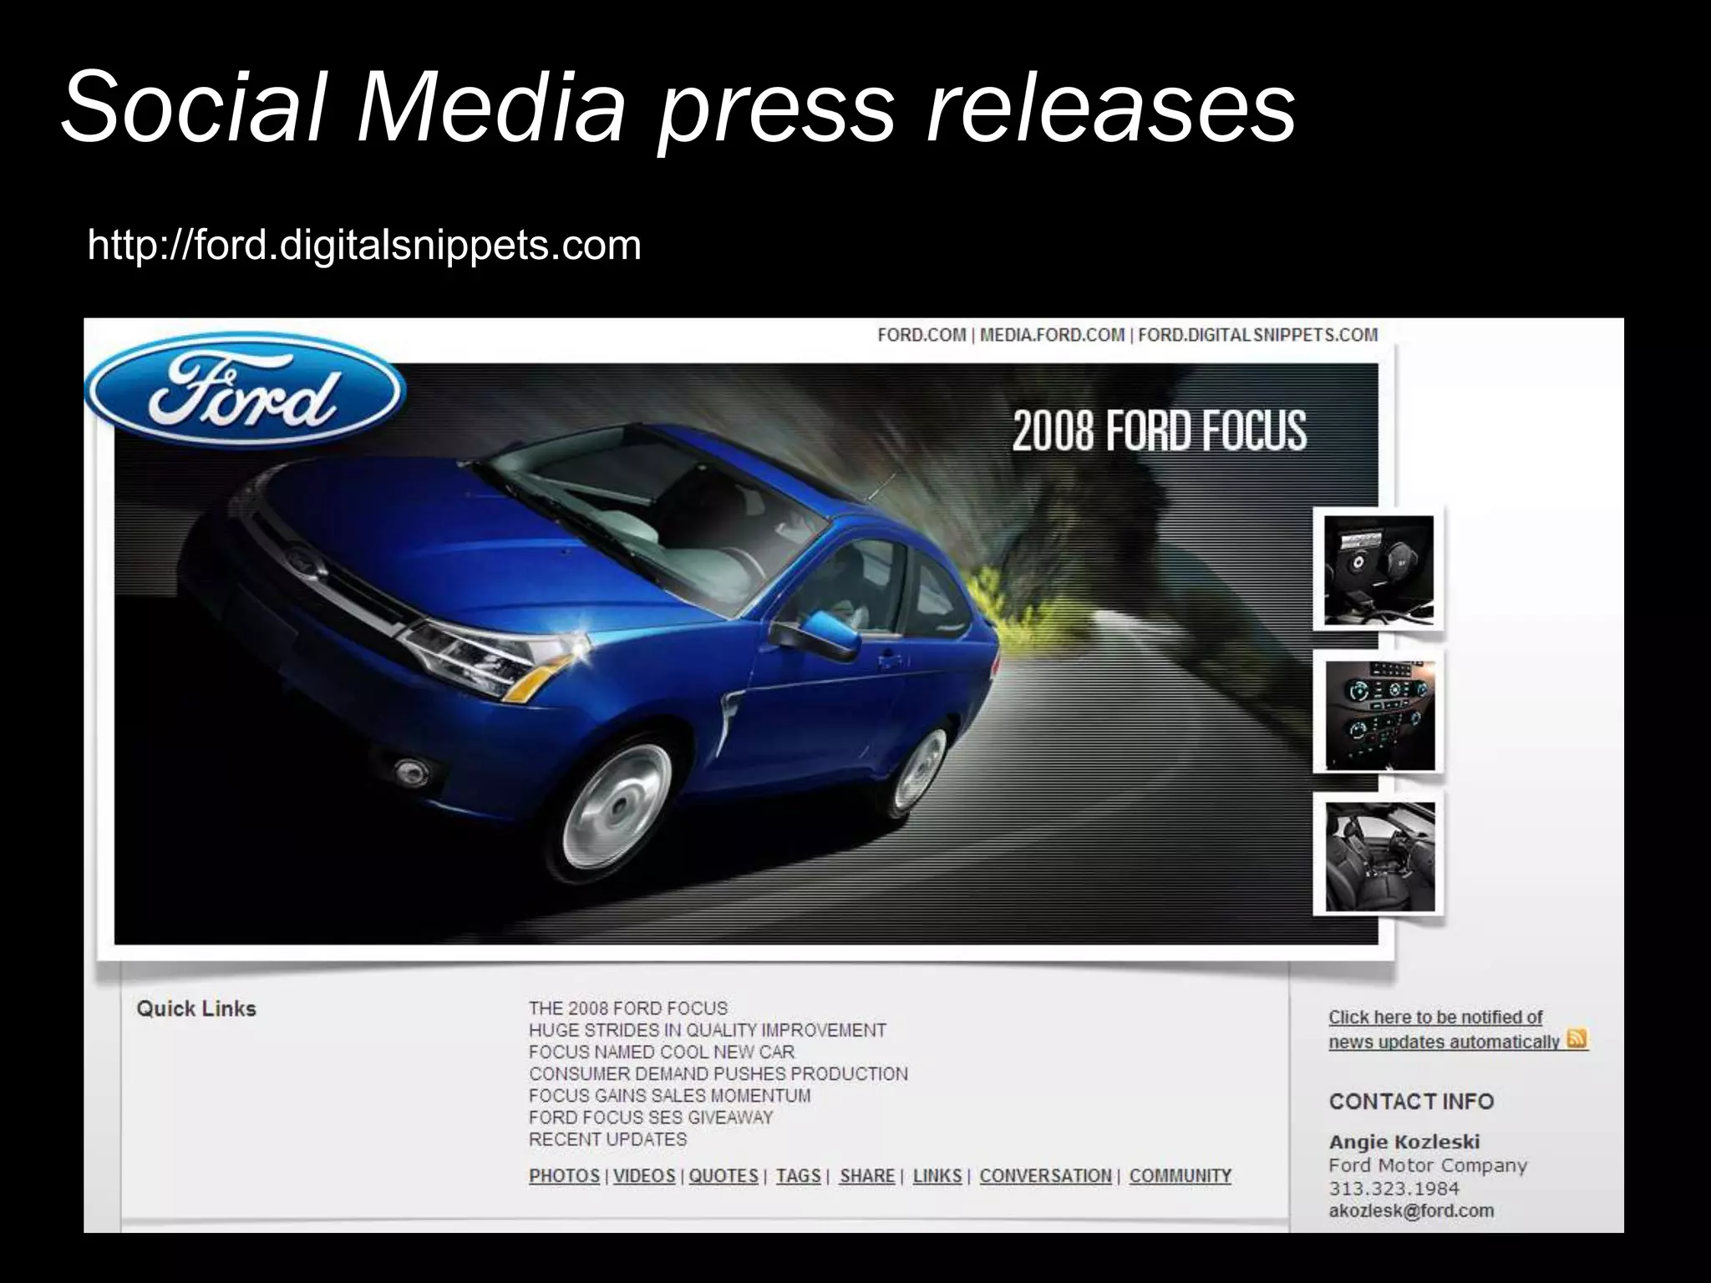This screenshot has height=1283, width=1711.
Task: Go to FORD.COM top link
Action: pos(921,336)
